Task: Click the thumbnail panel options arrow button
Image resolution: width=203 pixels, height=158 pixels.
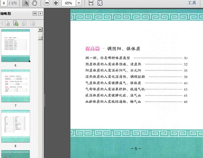Action: coord(40,14)
